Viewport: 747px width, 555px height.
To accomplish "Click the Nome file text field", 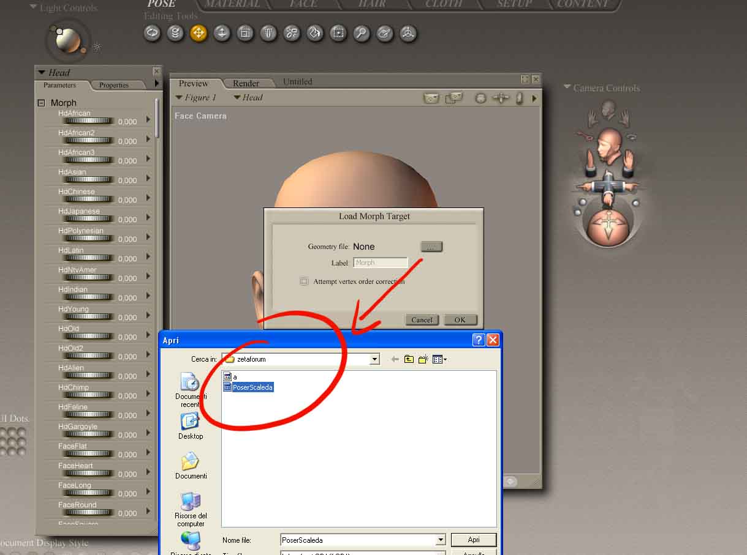I will tap(358, 540).
